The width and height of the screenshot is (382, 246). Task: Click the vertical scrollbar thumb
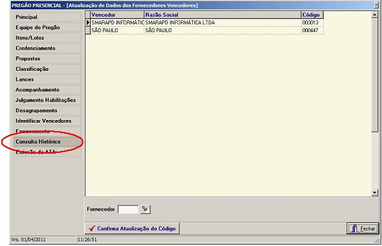(375, 75)
